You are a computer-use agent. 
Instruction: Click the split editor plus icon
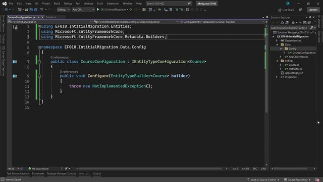point(266,22)
